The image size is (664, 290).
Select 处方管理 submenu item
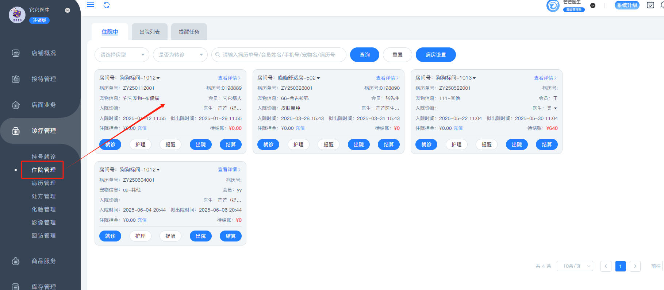43,196
